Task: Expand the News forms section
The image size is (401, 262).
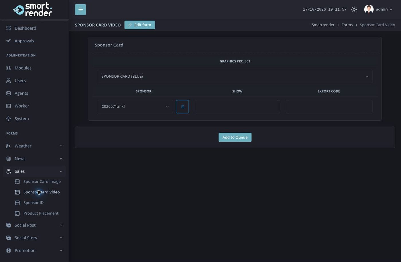Action: click(61, 159)
